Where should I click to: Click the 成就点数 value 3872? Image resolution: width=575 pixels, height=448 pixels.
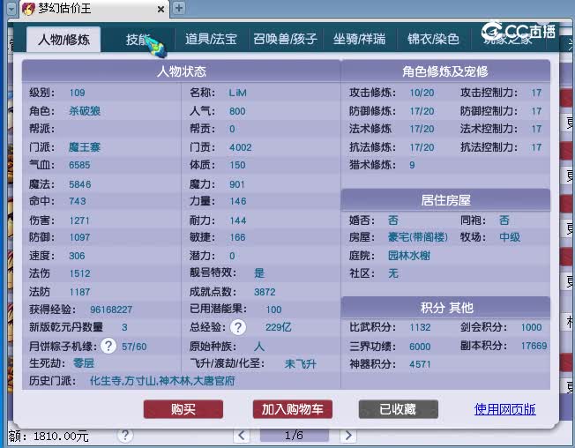click(265, 292)
